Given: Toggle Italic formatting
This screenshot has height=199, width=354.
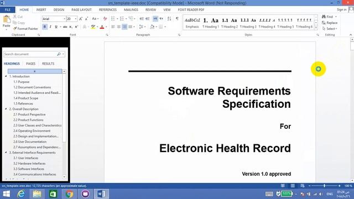Looking at the screenshot, I should tap(50, 27).
